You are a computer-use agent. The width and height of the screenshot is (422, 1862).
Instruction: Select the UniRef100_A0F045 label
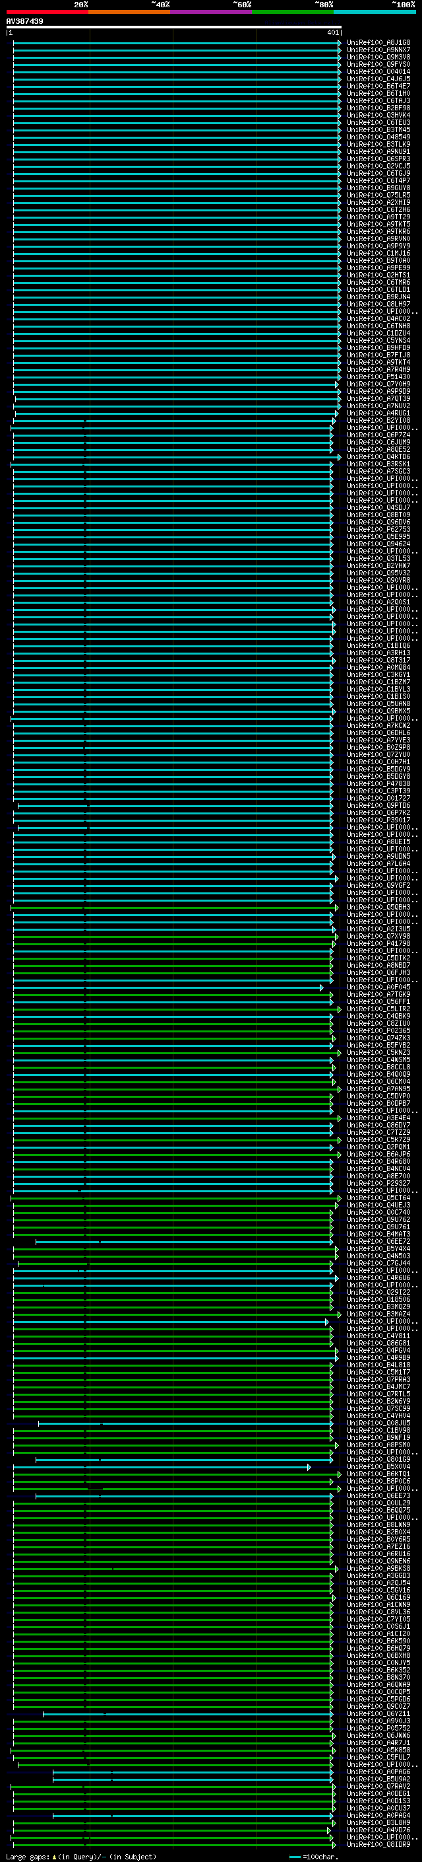[378, 987]
